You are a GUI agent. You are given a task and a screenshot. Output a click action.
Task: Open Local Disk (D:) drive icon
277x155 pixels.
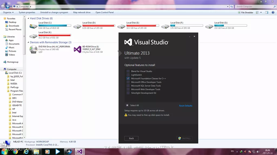77,26
